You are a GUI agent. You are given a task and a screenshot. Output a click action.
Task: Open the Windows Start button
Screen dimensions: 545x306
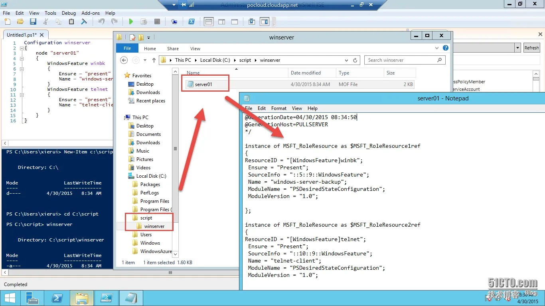pos(10,298)
